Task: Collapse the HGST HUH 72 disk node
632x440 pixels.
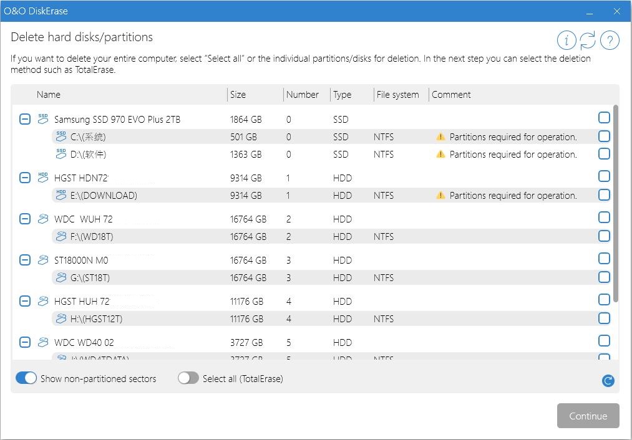Action: pos(25,301)
